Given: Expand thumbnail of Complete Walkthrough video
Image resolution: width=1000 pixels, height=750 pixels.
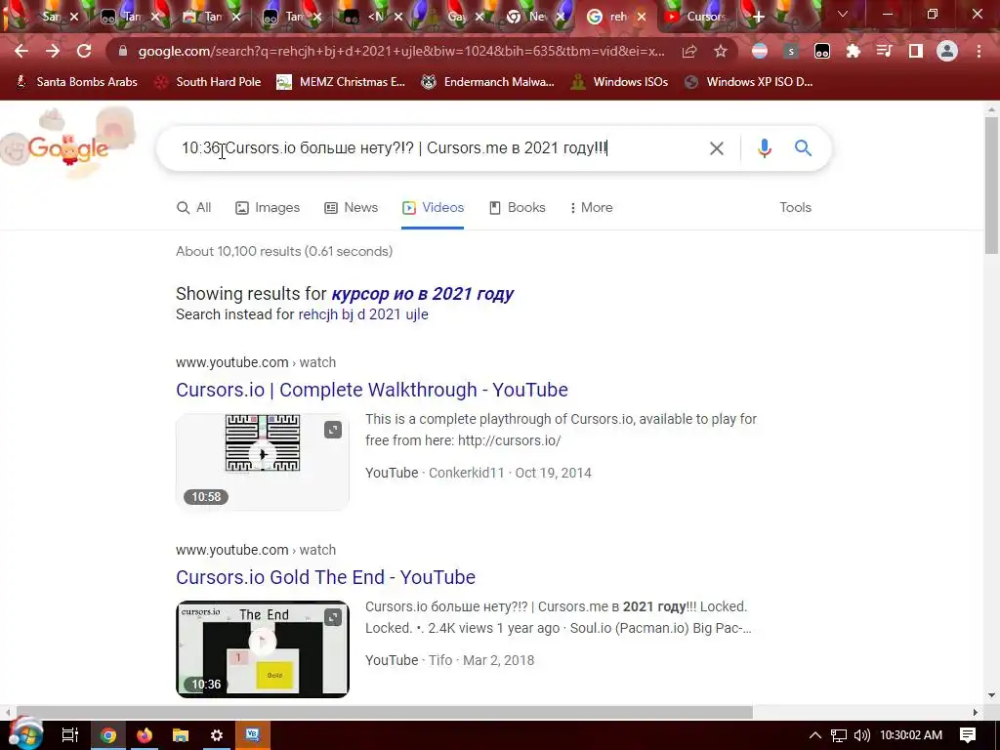Looking at the screenshot, I should 333,430.
